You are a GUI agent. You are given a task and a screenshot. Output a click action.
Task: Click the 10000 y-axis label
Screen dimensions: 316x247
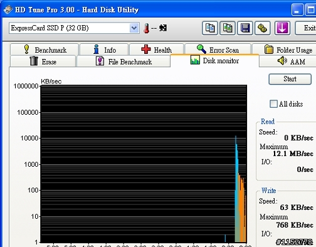29,138
